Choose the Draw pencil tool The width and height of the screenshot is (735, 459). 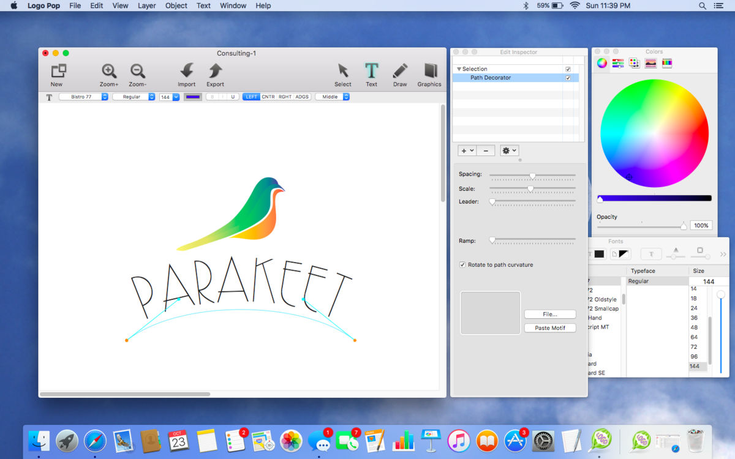pyautogui.click(x=400, y=71)
